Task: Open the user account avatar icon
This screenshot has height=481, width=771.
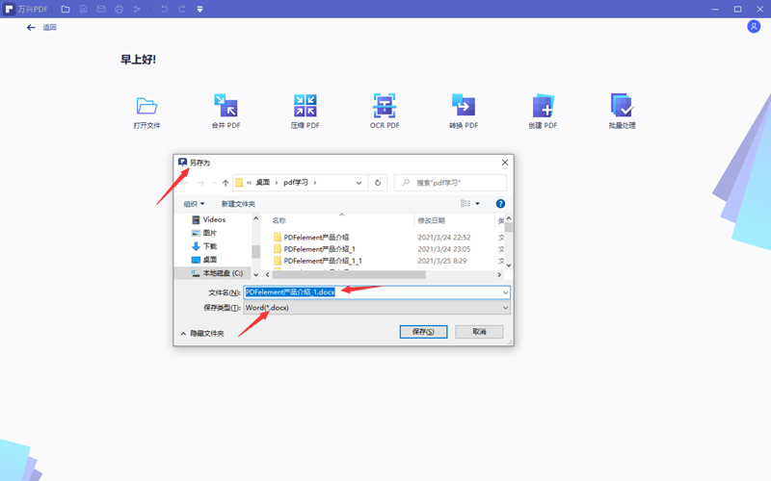Action: [754, 27]
